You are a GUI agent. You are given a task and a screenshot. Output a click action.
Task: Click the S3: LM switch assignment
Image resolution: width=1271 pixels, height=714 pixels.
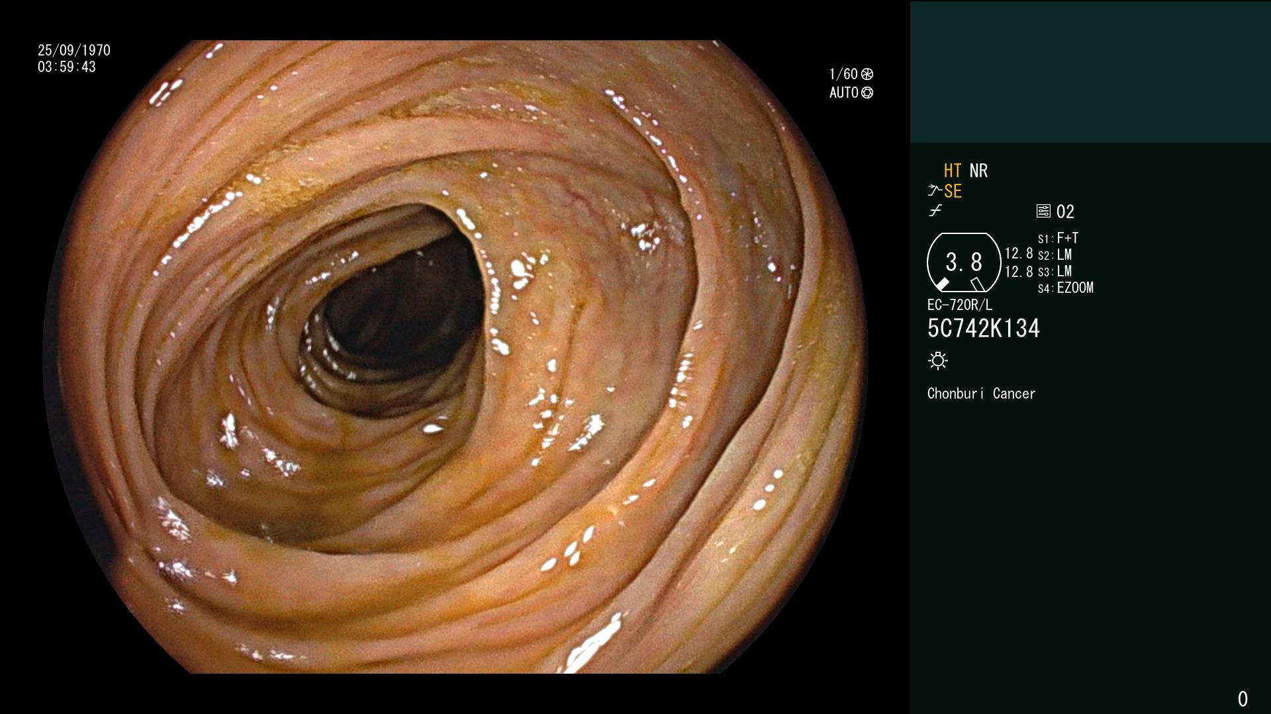pos(1055,271)
